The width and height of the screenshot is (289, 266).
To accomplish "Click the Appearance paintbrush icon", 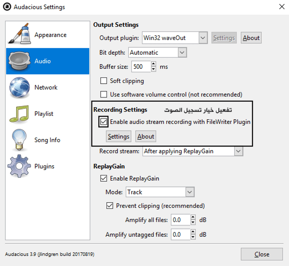I will point(19,34).
